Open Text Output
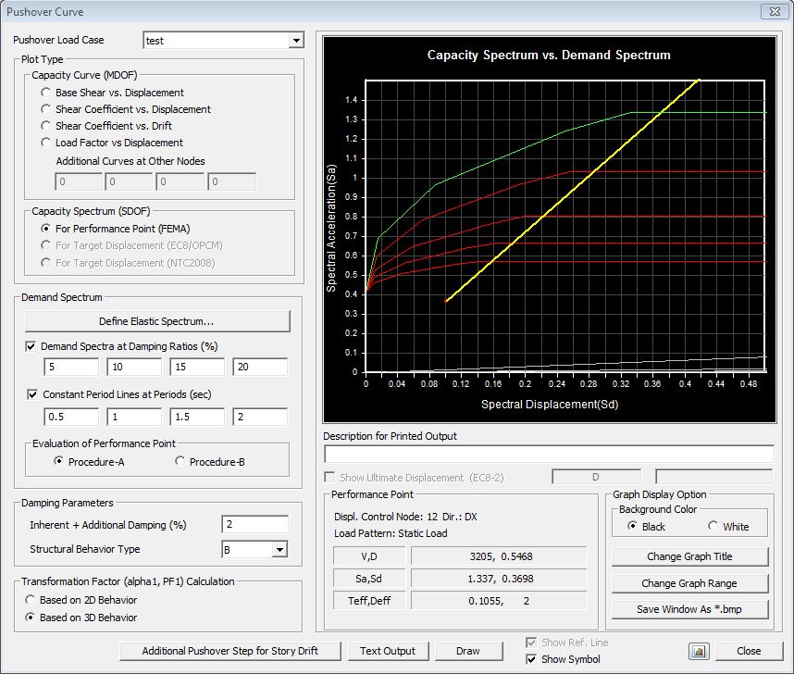This screenshot has width=794, height=674. tap(388, 651)
